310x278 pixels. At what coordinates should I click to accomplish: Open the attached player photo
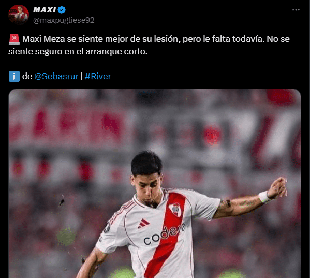pyautogui.click(x=155, y=183)
